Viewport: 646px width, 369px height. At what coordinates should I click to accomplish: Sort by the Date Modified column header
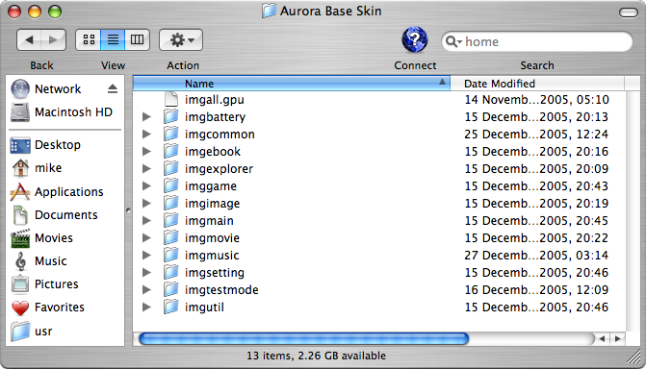pyautogui.click(x=537, y=84)
